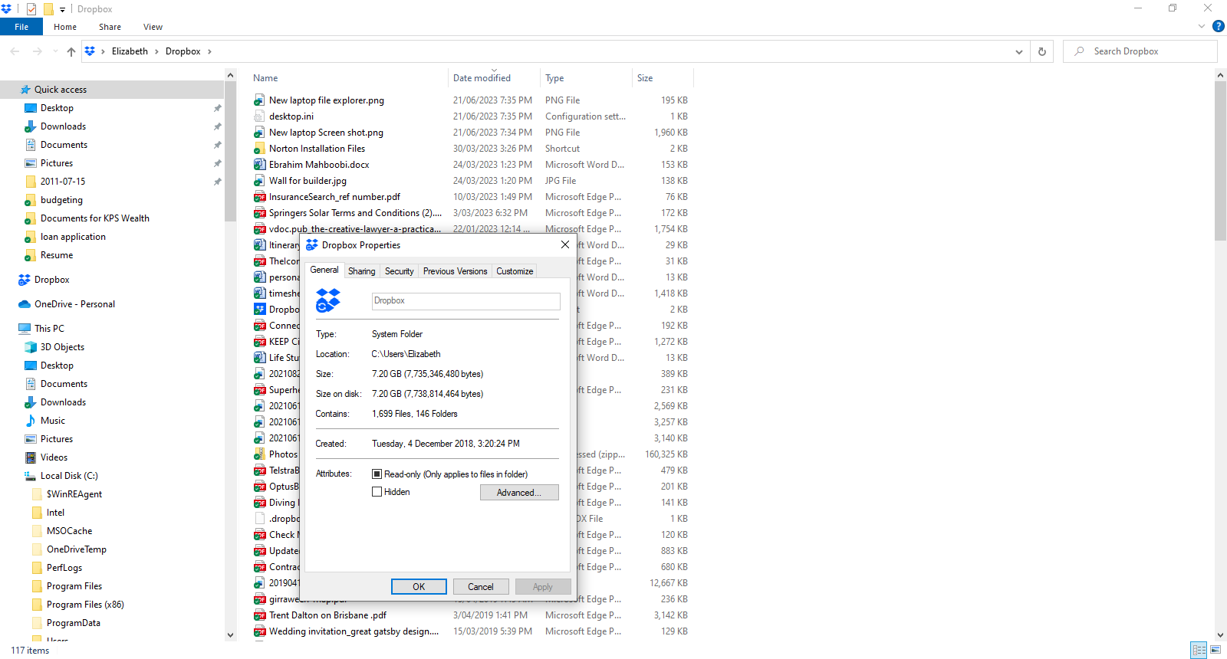Screen dimensions: 1227x659
Task: Open the File menu in Explorer
Action: [x=21, y=27]
